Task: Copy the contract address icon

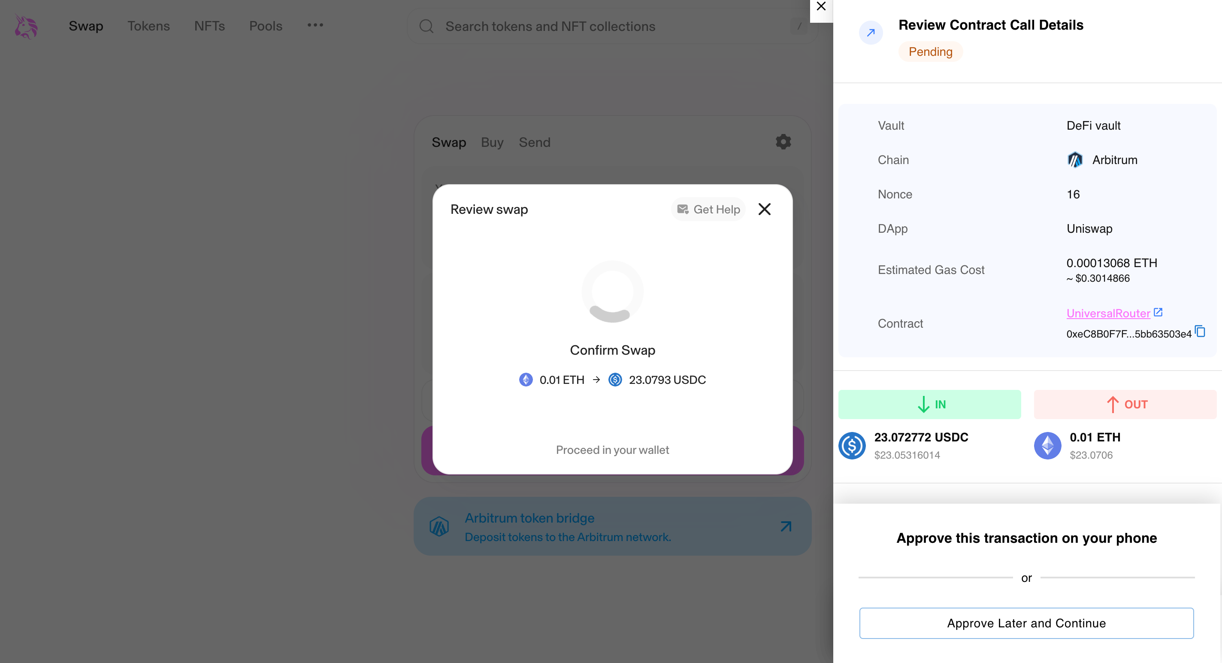Action: click(x=1200, y=331)
